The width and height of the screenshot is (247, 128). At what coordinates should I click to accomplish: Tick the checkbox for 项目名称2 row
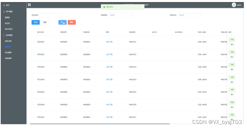(x=32, y=55)
